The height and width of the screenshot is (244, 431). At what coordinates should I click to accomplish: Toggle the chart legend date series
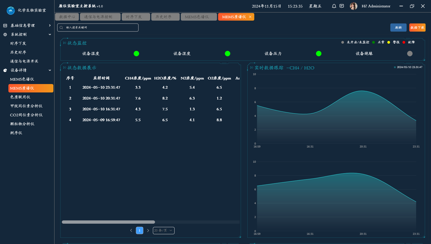408,67
